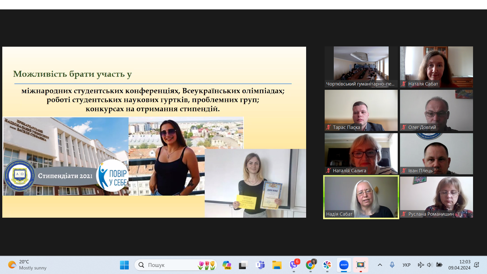
Task: Open File Explorer folder icon
Action: click(x=277, y=265)
